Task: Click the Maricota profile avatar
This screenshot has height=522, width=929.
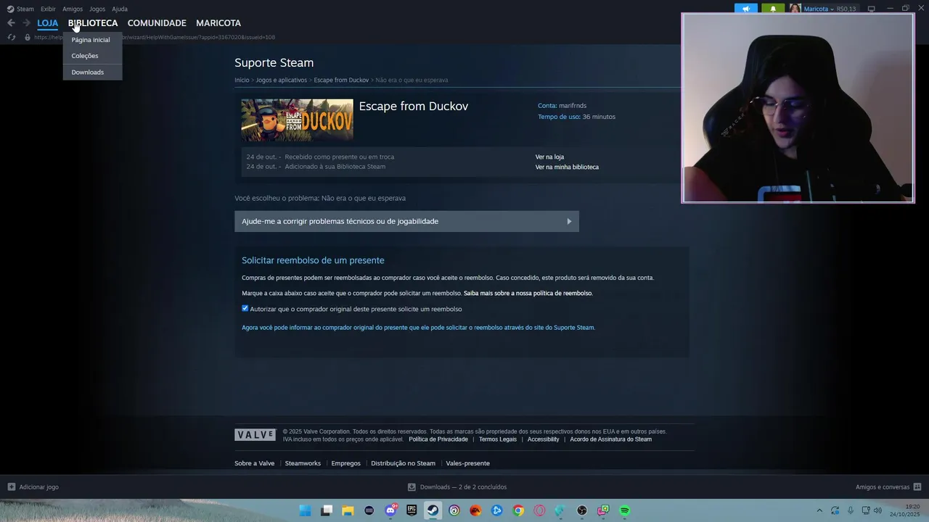Action: pos(795,9)
